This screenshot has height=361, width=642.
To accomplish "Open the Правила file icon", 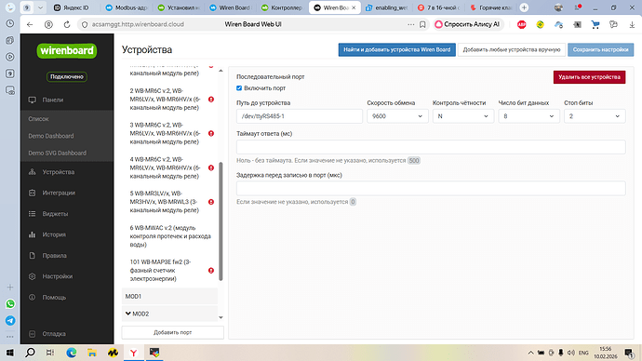I will (32, 256).
